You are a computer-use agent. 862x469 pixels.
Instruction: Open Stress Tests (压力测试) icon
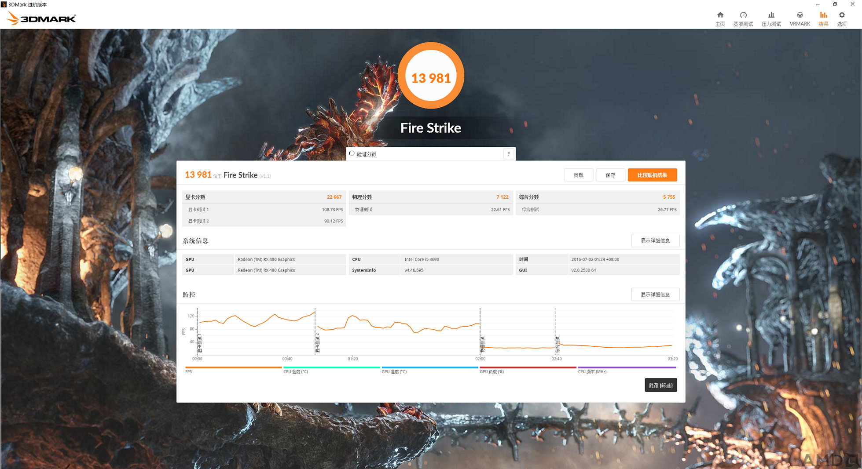(771, 19)
